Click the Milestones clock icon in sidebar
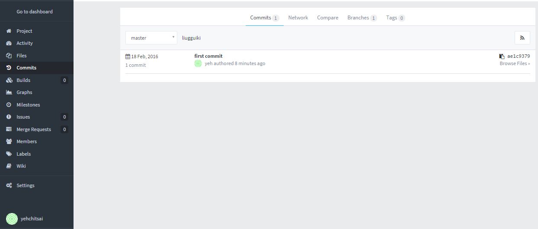Screen dimensions: 538x229 coord(9,105)
